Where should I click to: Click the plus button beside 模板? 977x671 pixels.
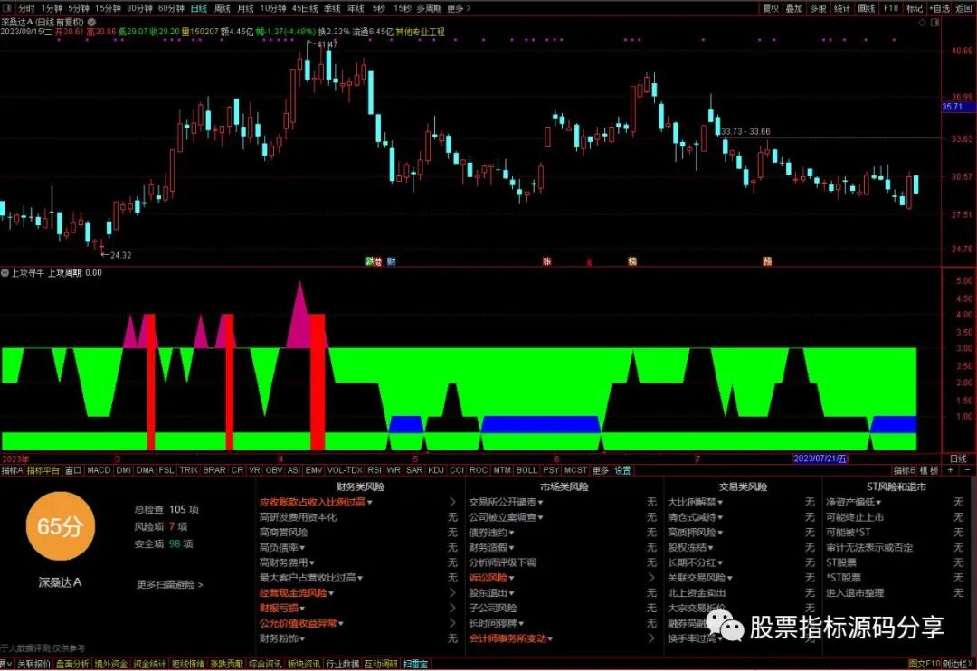point(951,470)
